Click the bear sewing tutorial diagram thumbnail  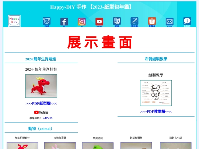click(156, 93)
